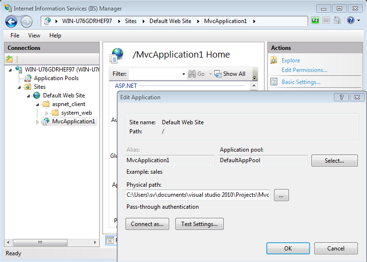Click the Test Settings... button
The image size is (367, 262).
pos(199,224)
